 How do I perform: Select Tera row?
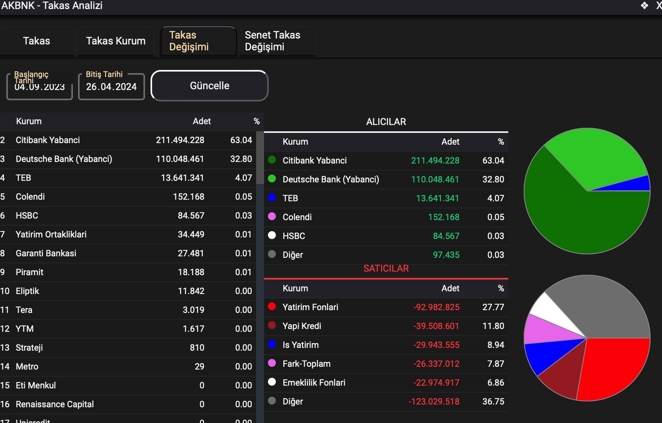[x=128, y=310]
